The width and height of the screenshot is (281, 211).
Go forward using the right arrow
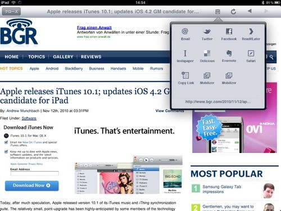(x=266, y=11)
